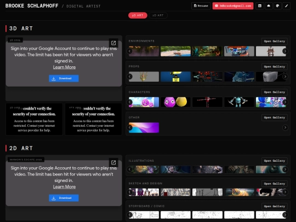Click previous arrow in Sketch and Design carousel
This screenshot has width=296, height=222.
130,192
